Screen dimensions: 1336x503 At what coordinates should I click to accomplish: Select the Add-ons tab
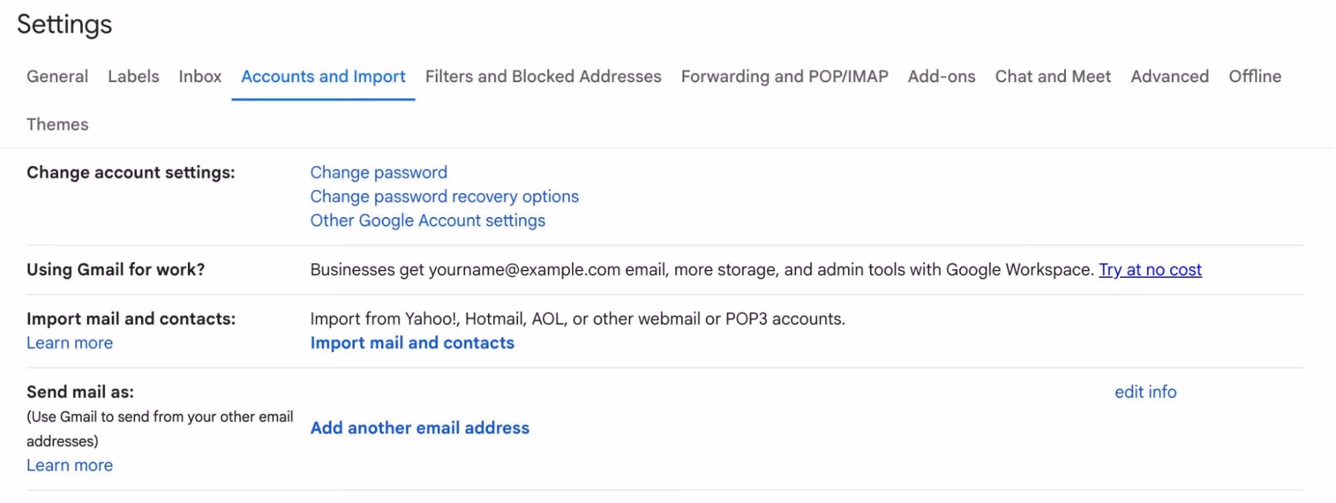pos(940,76)
